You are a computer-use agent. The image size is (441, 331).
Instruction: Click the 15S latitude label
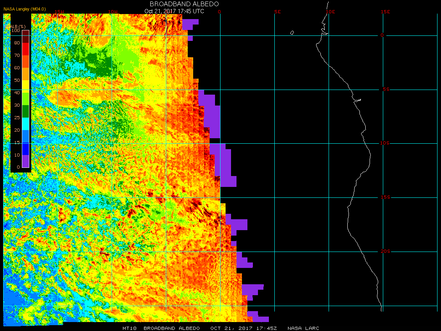[386, 197]
